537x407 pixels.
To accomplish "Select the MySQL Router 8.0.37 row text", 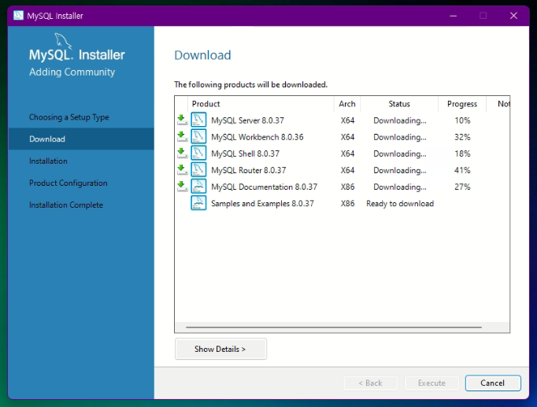I will point(248,170).
